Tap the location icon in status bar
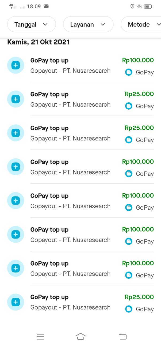 click(x=132, y=6)
